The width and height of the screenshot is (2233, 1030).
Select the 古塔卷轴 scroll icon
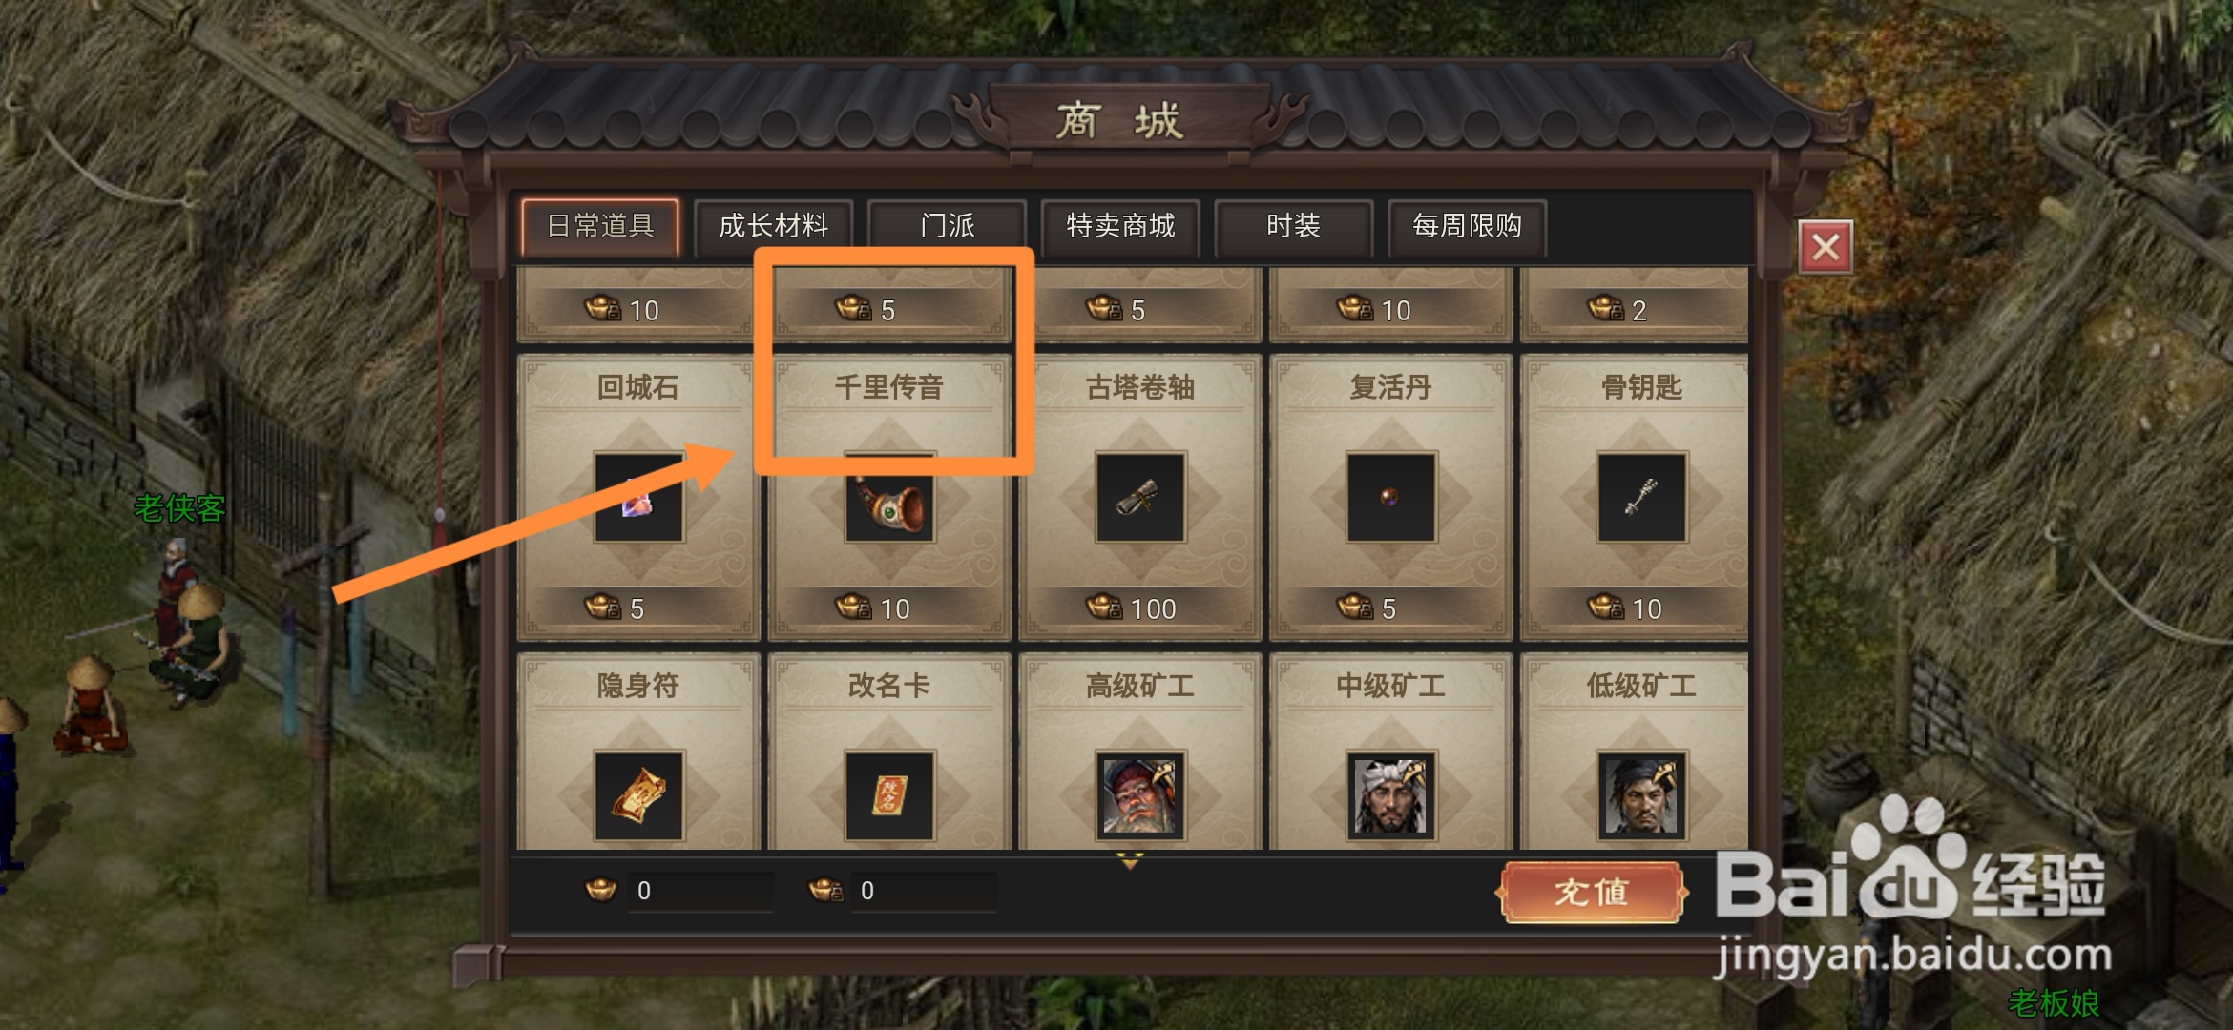(1140, 497)
